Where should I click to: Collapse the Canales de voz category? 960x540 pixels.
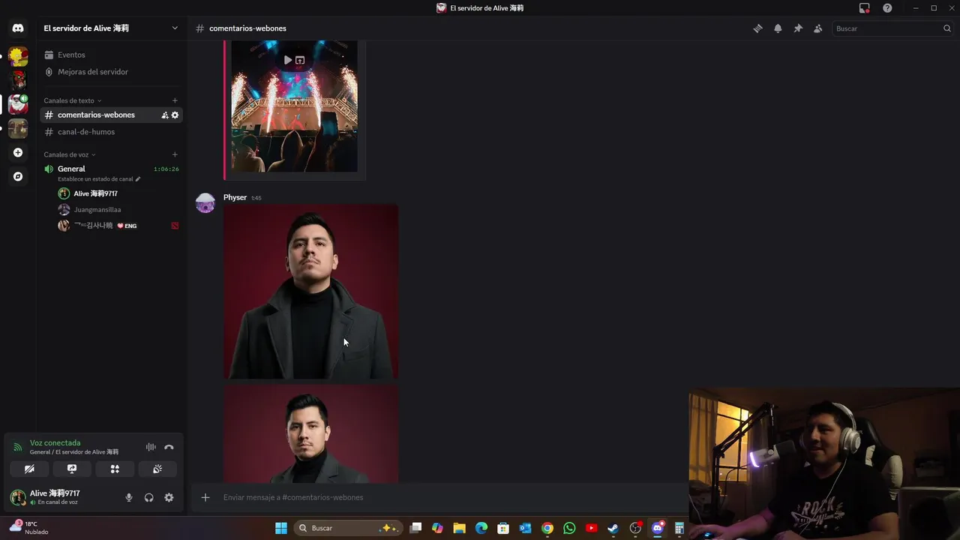(70, 154)
